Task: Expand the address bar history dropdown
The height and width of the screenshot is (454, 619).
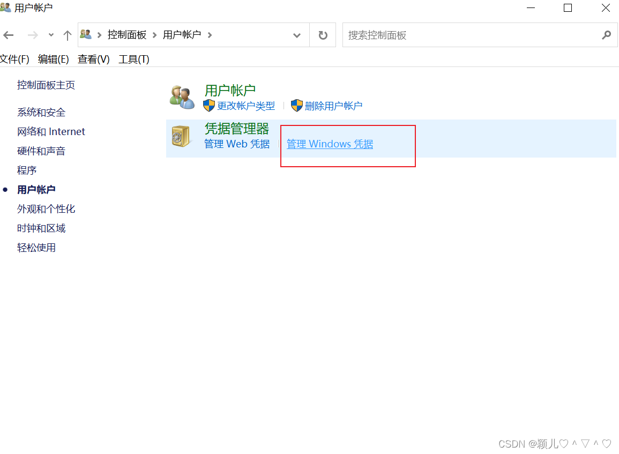Action: click(x=296, y=34)
